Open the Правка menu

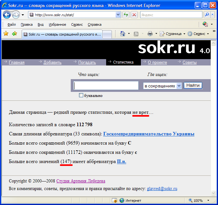(27, 24)
